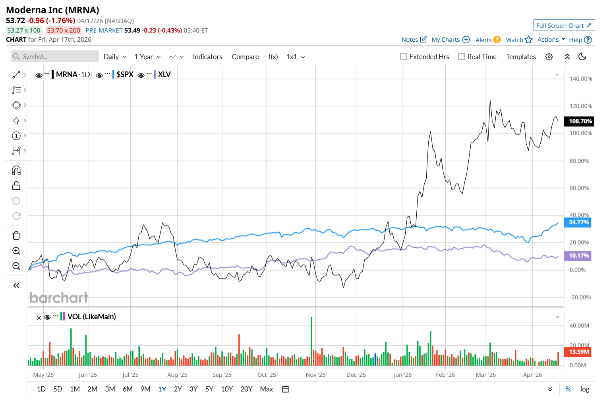The width and height of the screenshot is (609, 405).
Task: Collapse the chart toolbar with double chevron
Action: (x=567, y=57)
